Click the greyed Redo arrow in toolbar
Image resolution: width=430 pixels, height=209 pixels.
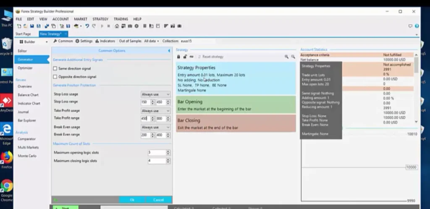click(x=94, y=26)
